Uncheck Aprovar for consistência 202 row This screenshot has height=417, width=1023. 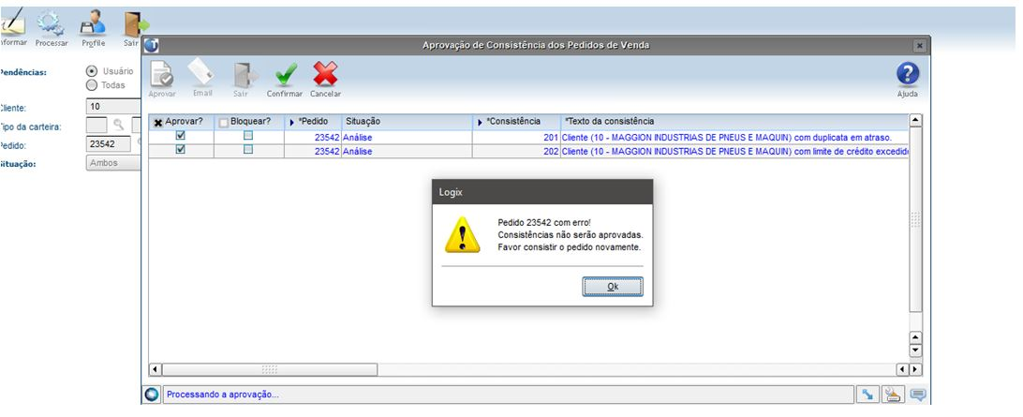pos(181,149)
